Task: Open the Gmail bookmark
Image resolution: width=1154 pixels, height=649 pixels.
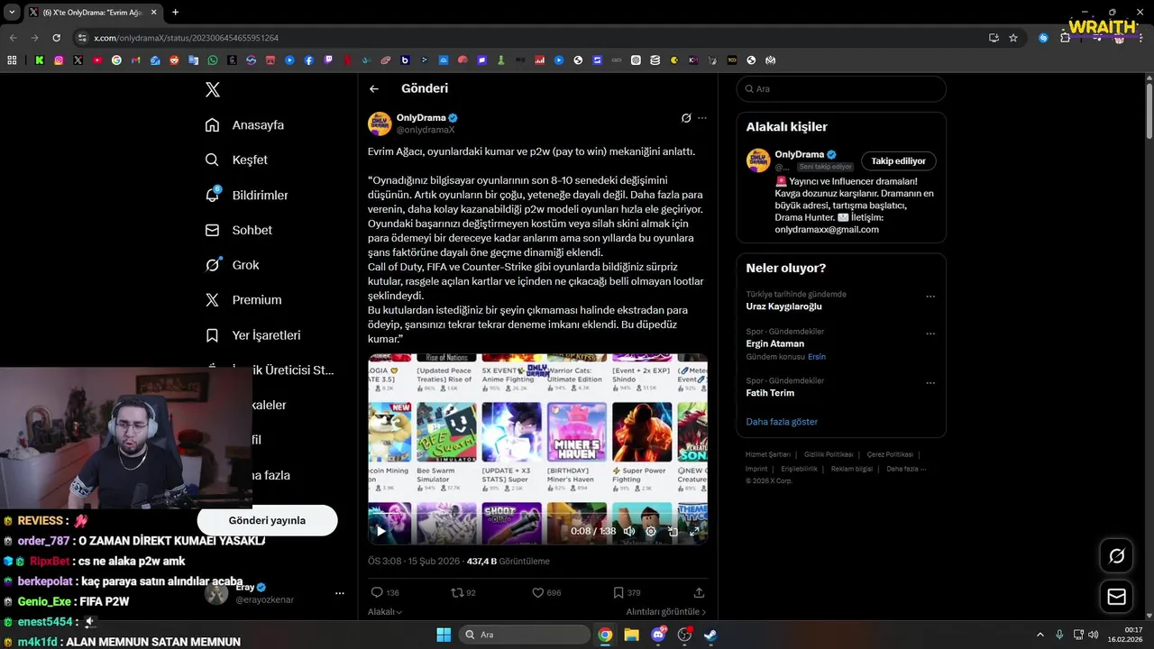Action: coord(136,60)
